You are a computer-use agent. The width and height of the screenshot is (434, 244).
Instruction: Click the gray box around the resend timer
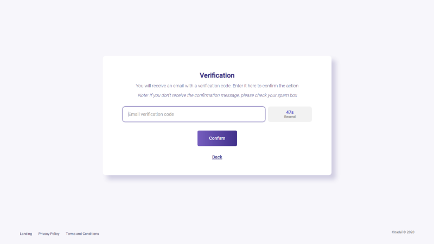coord(290,114)
